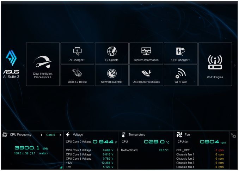
Task: Click the Fan panel icon
Action: tap(179, 135)
